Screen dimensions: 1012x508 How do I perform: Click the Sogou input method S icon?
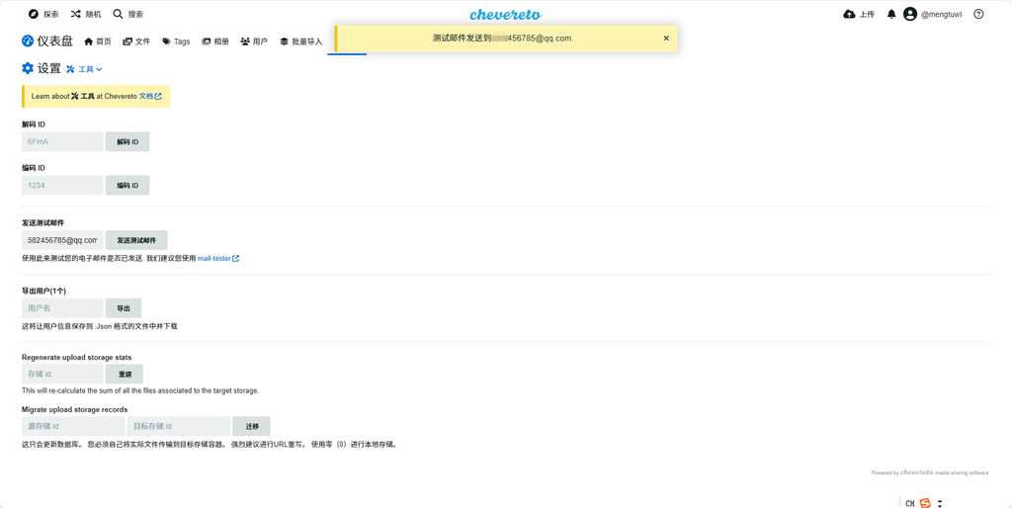click(925, 503)
